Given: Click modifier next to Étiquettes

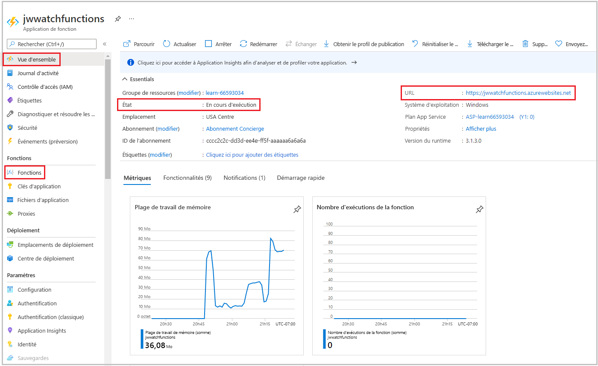Looking at the screenshot, I should pyautogui.click(x=160, y=155).
